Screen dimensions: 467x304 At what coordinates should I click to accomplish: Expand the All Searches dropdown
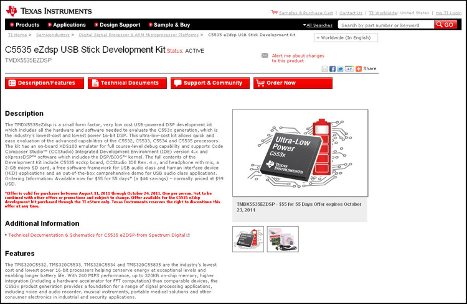pos(318,25)
